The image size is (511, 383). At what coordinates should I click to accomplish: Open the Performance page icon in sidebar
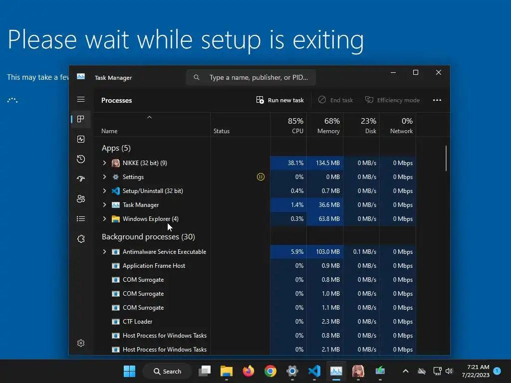pos(81,139)
